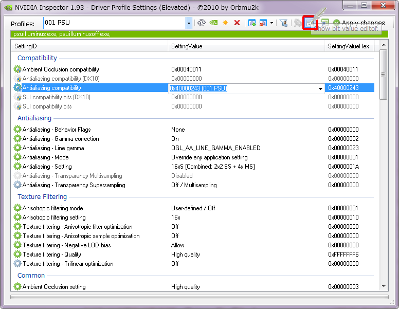
Task: Click the gear icon of SLI compatibility bits (DX10)
Action: [17, 97]
